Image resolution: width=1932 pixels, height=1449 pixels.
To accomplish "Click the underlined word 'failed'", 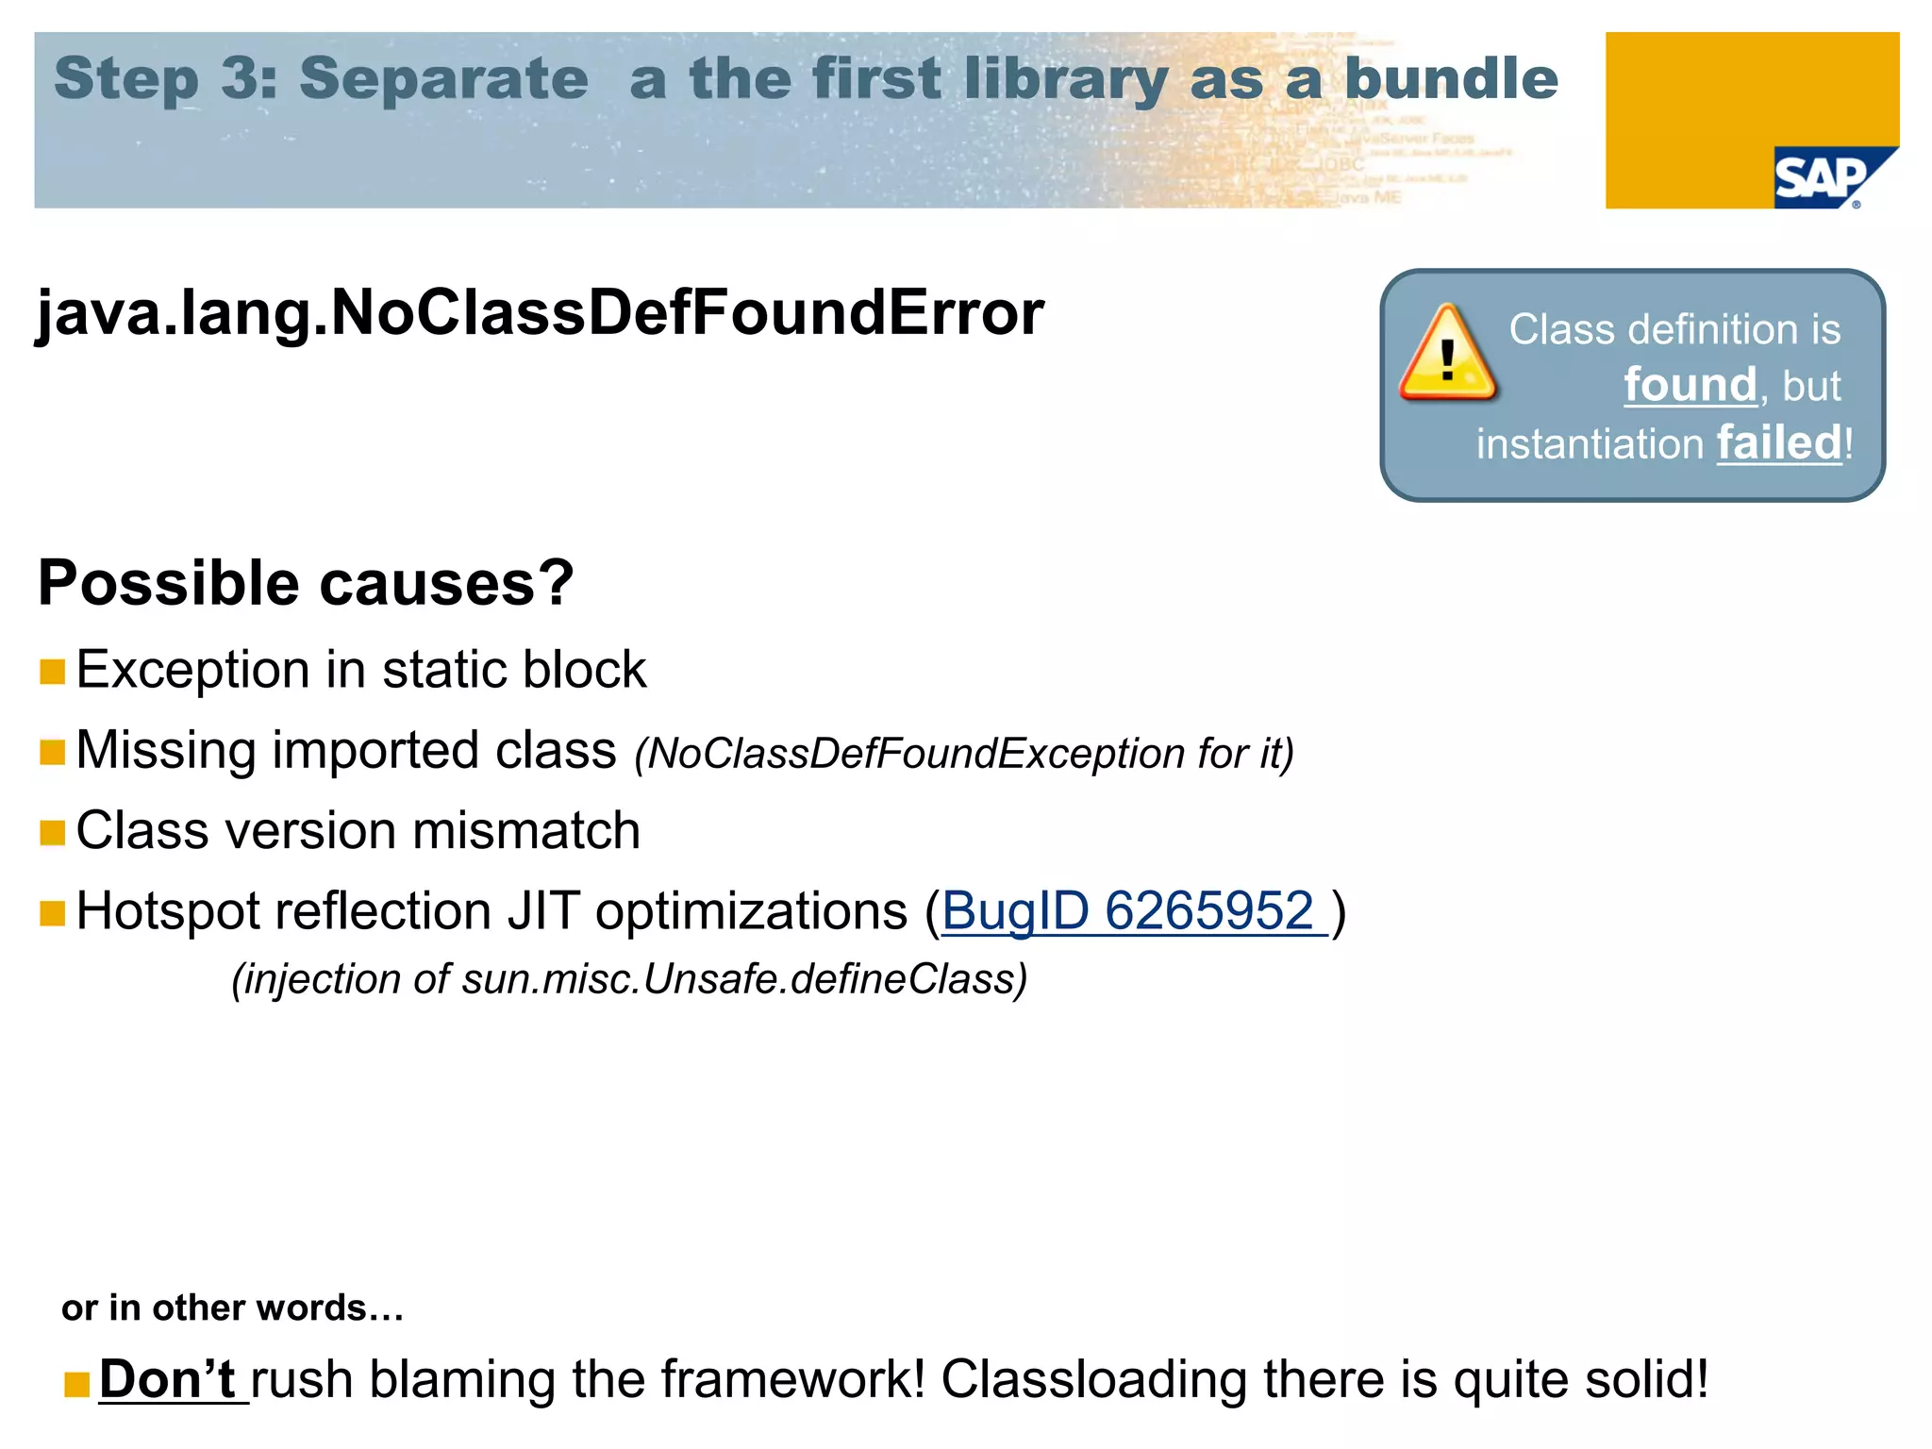I will (x=1779, y=442).
